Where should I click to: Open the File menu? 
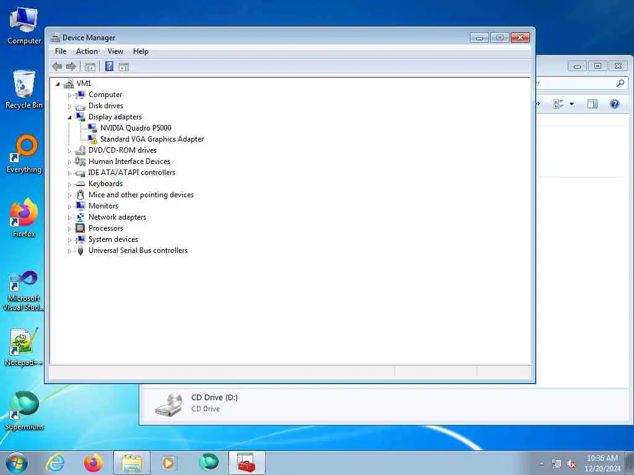coord(61,51)
